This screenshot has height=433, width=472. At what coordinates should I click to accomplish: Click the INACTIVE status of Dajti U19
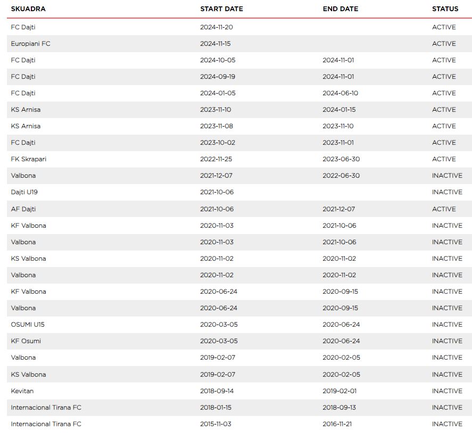click(447, 192)
